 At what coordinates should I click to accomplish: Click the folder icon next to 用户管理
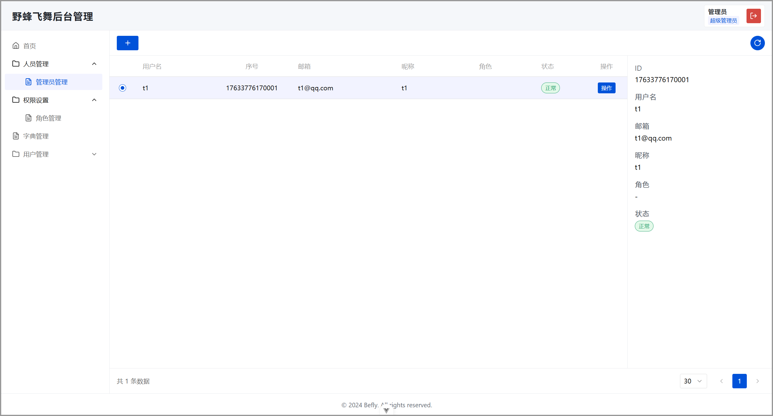tap(16, 154)
